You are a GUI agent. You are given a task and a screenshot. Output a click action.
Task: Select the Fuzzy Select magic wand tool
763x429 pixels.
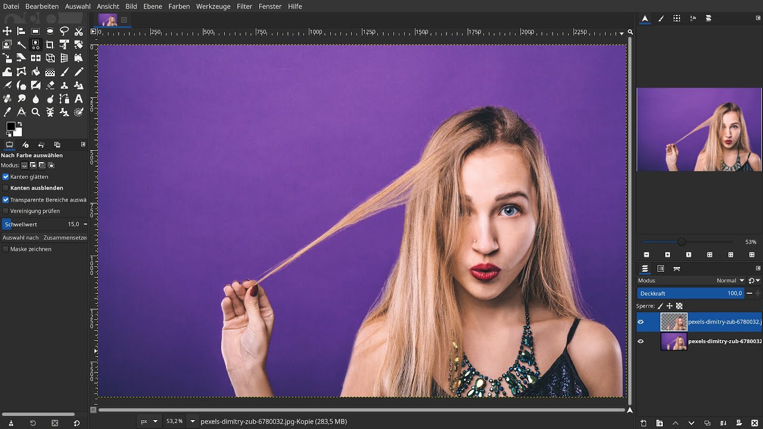coord(21,44)
